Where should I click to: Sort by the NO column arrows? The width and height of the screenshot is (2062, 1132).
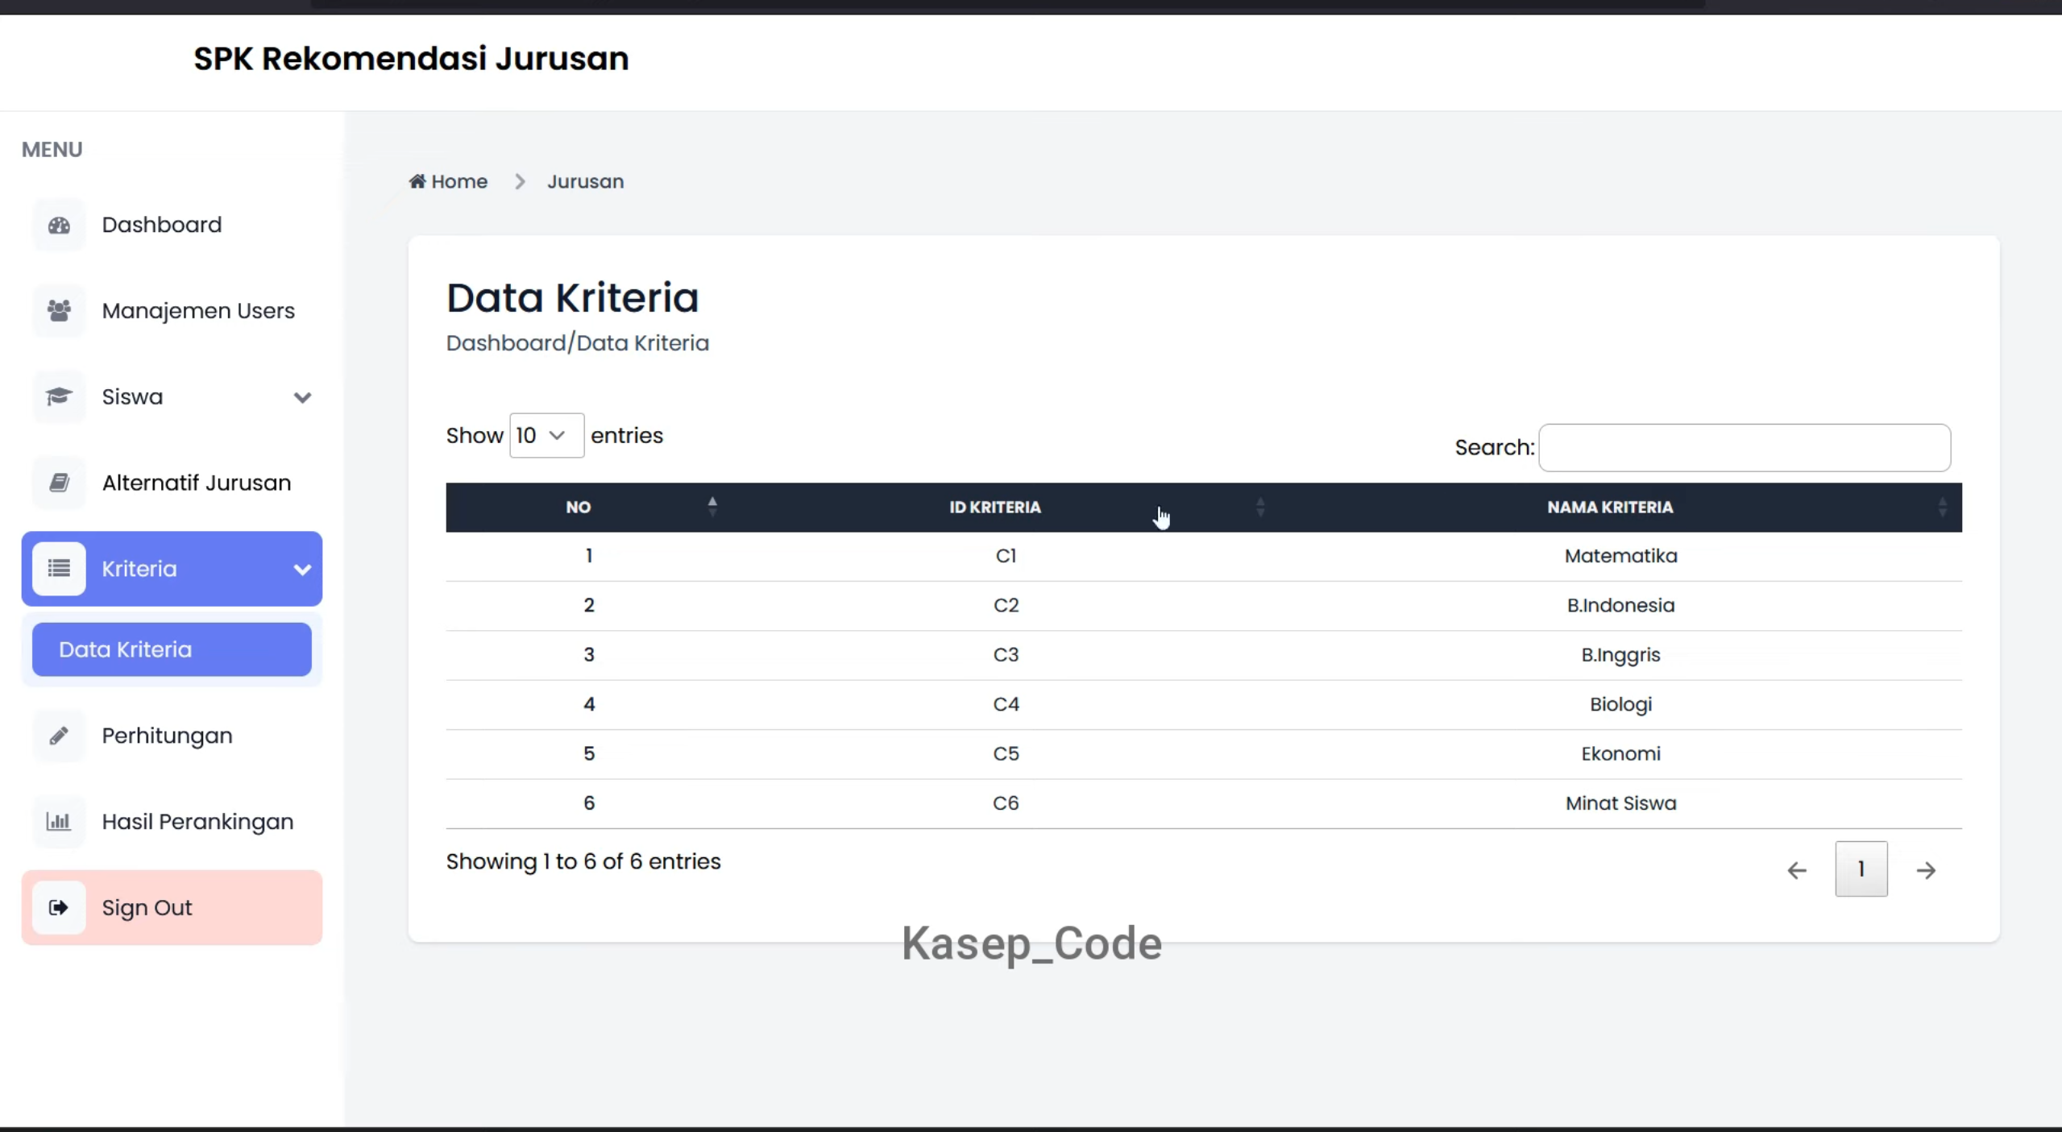pyautogui.click(x=712, y=507)
